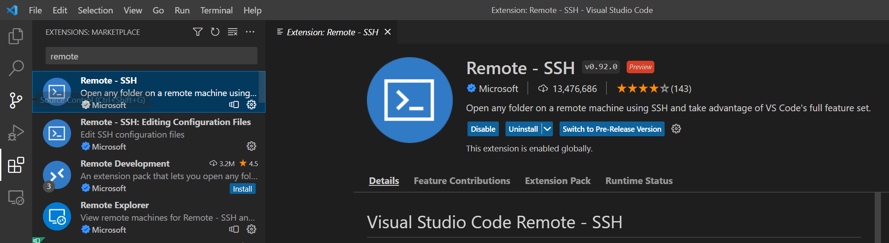This screenshot has height=243, width=889.
Task: Close the Extension: Remote - SSH tab
Action: pyautogui.click(x=388, y=32)
